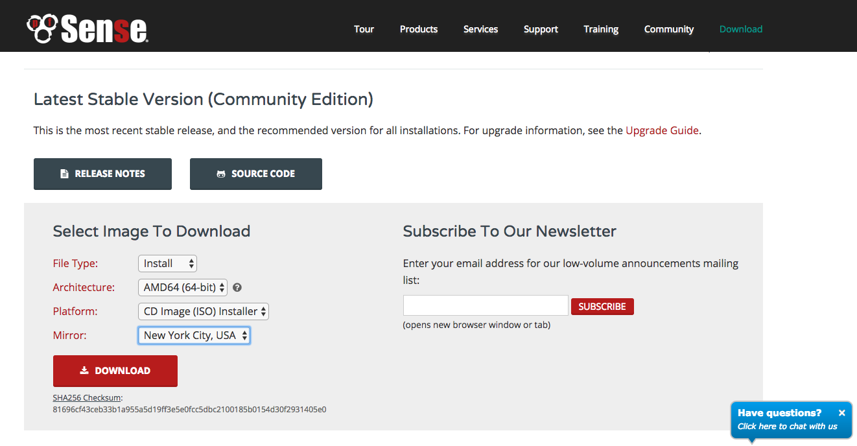This screenshot has height=446, width=857.
Task: Open the Release Notes button
Action: (102, 174)
